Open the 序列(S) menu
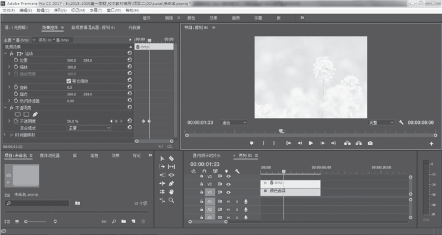 click(60, 10)
